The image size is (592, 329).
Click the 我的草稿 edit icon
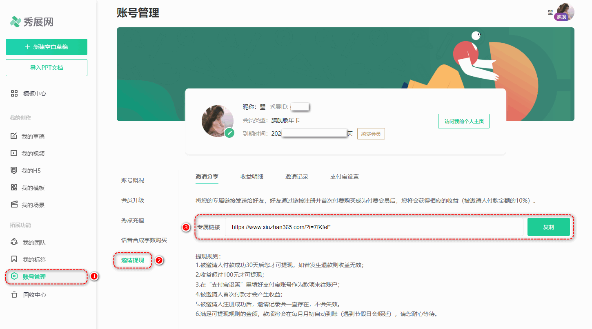tap(14, 136)
